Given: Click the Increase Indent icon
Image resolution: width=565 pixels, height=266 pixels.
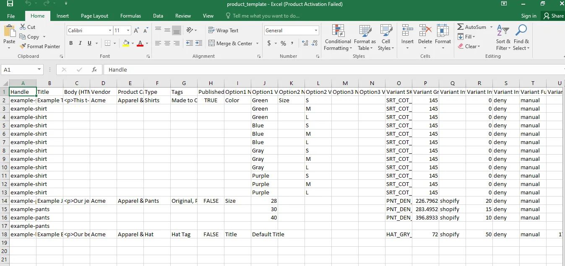Looking at the screenshot, I should click(x=198, y=43).
